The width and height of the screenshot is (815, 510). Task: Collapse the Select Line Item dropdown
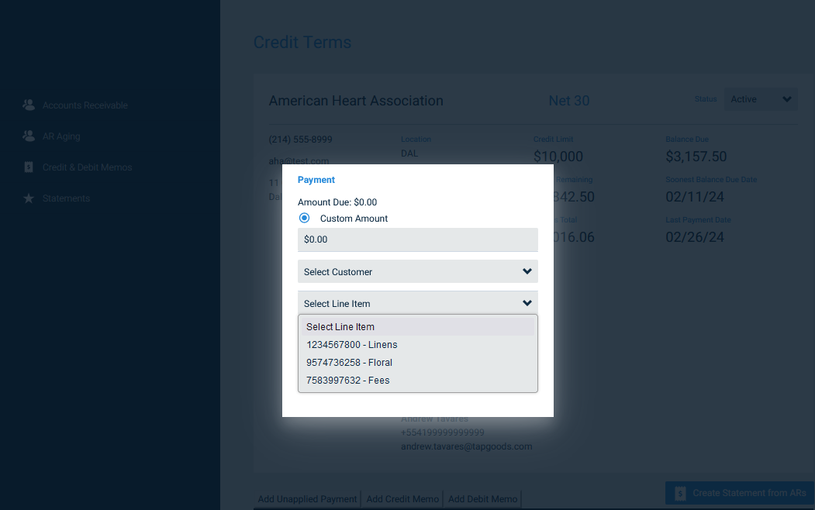tap(417, 303)
